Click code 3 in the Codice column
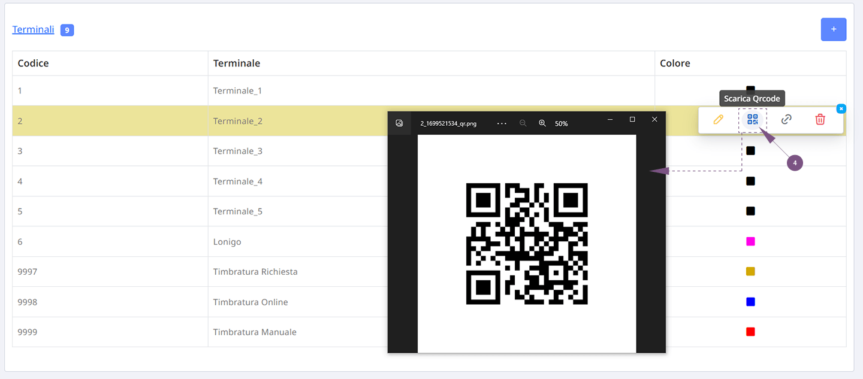The width and height of the screenshot is (863, 379). tap(20, 151)
